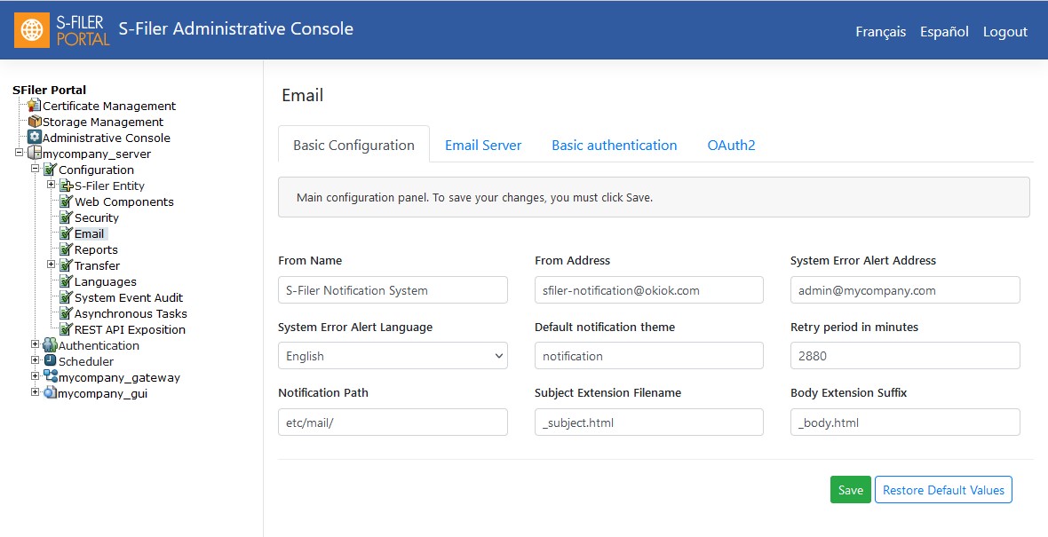Click the Web Components checklist icon
This screenshot has height=537, width=1048.
click(x=67, y=201)
